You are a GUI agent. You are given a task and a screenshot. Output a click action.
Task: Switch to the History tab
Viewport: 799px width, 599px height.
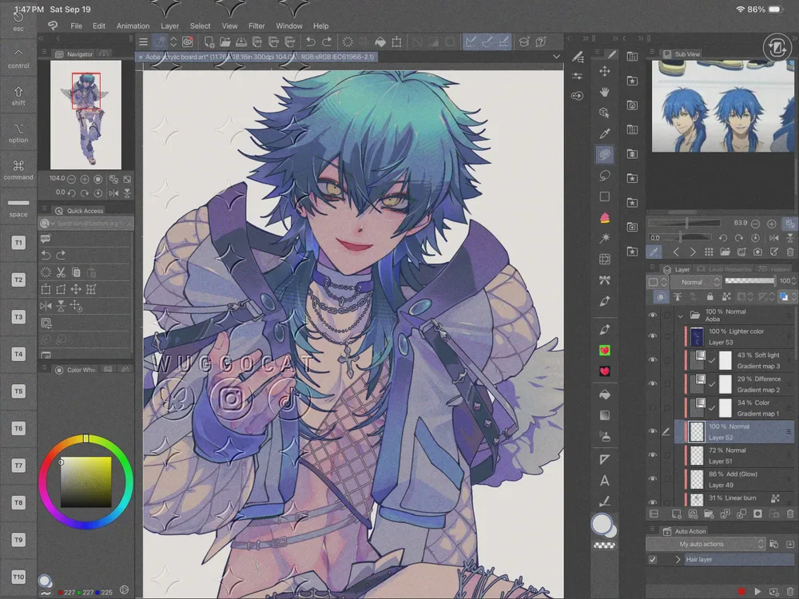coord(775,269)
